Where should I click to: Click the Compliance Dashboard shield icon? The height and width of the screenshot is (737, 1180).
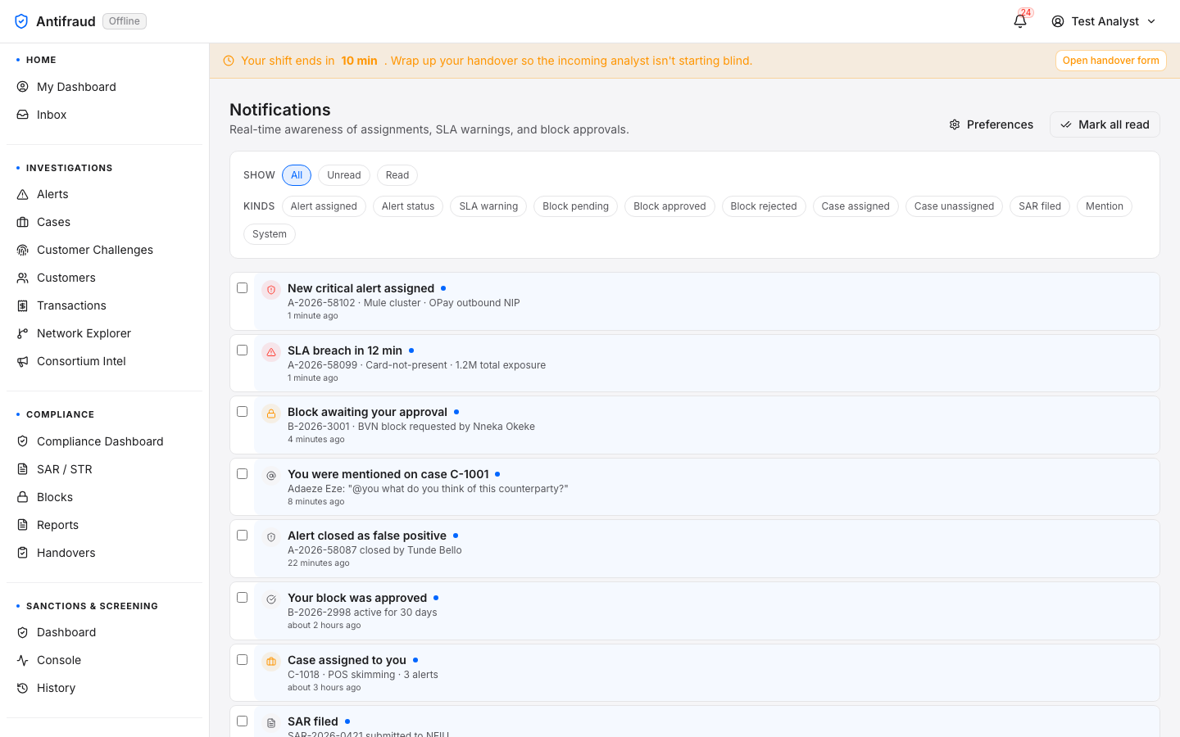coord(23,441)
